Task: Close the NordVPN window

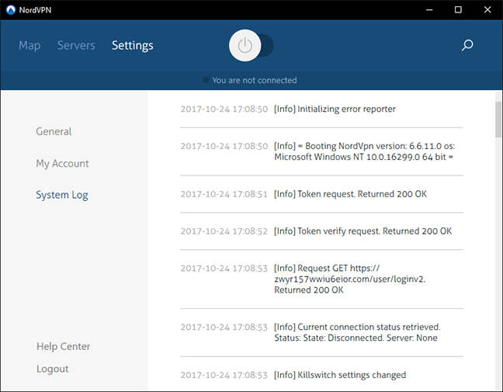Action: point(487,10)
